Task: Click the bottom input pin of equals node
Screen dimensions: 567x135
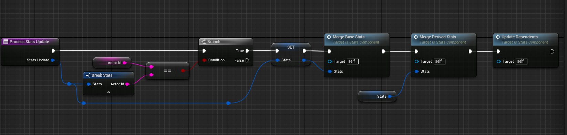Action: [151, 75]
